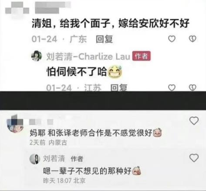Open the blurred avatar of top commenter
Image resolution: width=206 pixels, height=191 pixels.
click(17, 8)
